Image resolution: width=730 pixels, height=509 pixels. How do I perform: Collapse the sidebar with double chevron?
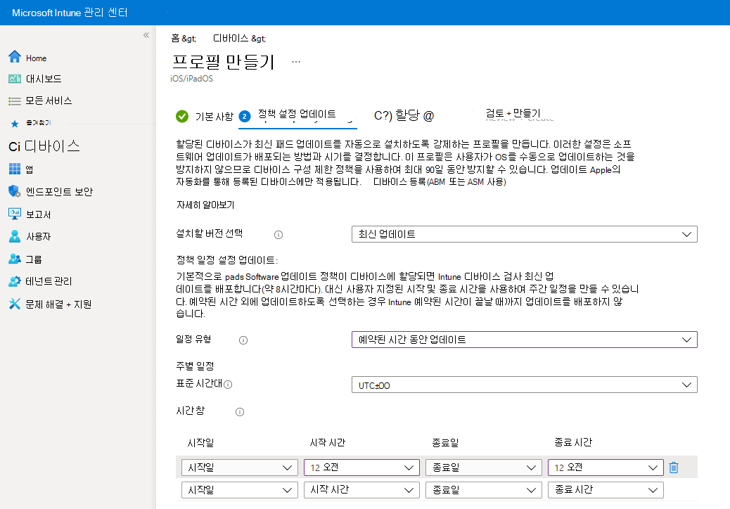(x=146, y=35)
